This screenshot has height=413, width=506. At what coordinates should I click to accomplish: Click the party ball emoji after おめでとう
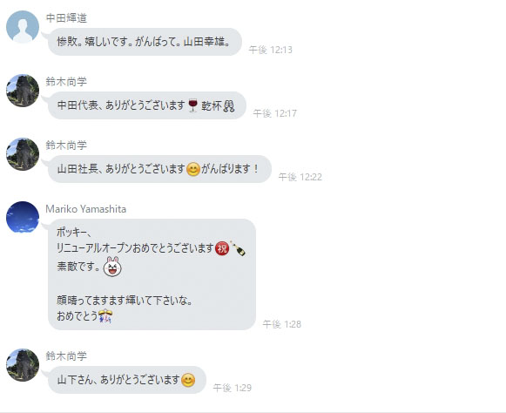105,316
